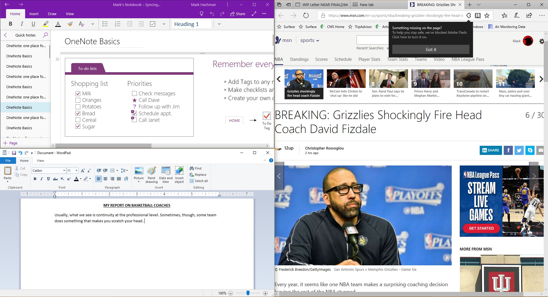
Task: Insert numbered list in OneNote
Action: [117, 24]
